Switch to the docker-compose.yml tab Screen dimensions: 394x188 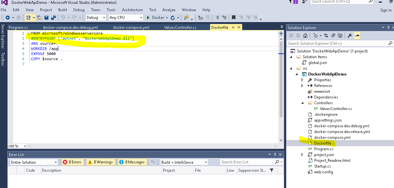pos(131,27)
